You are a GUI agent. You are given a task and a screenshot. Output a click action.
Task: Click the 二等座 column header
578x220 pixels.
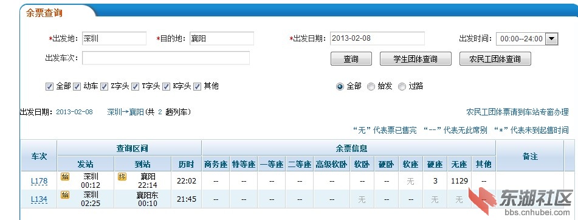point(300,164)
